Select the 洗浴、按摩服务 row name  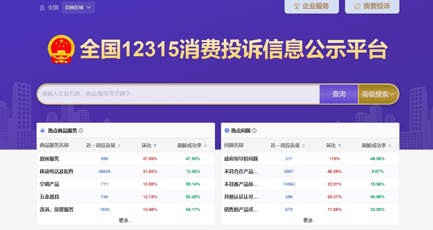click(57, 209)
